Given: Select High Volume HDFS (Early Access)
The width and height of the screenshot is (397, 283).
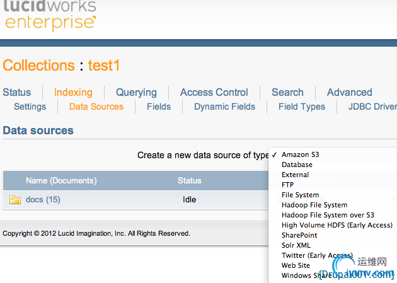Looking at the screenshot, I should tap(337, 225).
